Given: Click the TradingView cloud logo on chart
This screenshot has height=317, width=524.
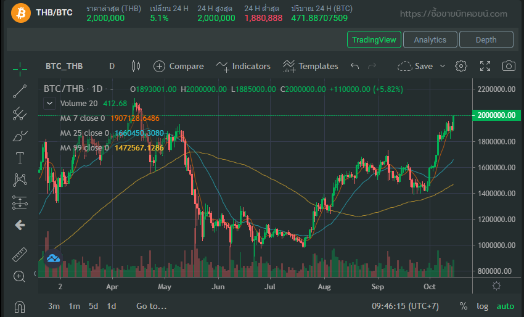Looking at the screenshot, I should coord(53,258).
